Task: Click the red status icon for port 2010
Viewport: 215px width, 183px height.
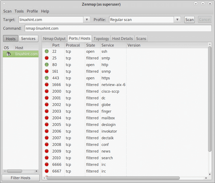Action: click(x=46, y=158)
